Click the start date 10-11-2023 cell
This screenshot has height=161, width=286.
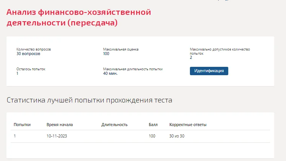click(57, 136)
